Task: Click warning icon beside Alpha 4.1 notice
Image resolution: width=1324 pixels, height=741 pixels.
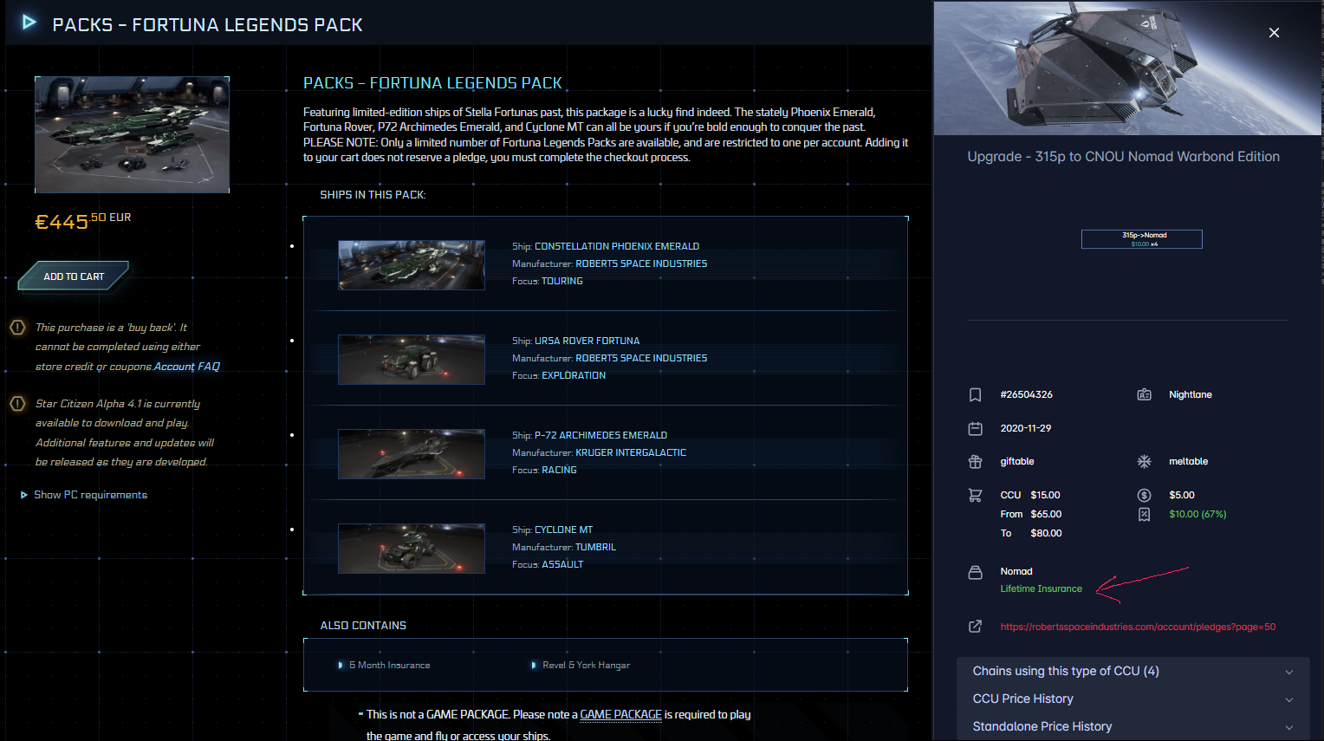Action: click(x=17, y=404)
